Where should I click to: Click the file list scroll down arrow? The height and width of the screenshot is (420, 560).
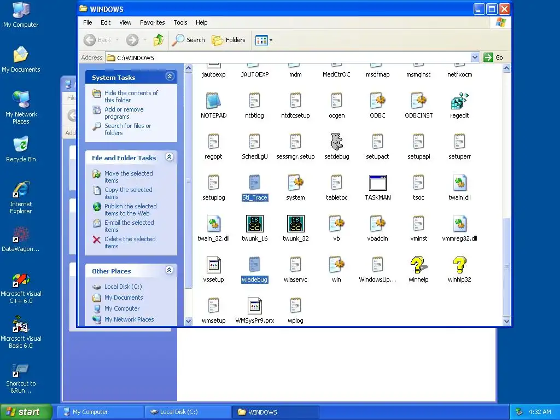(x=506, y=321)
